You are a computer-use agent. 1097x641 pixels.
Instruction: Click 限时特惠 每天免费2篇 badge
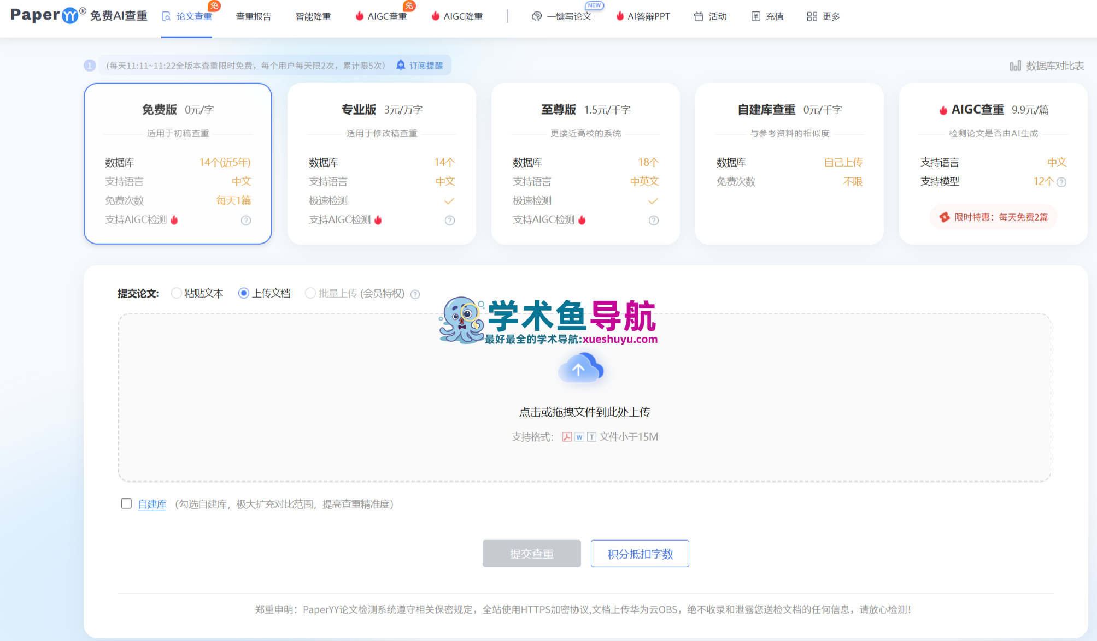994,217
